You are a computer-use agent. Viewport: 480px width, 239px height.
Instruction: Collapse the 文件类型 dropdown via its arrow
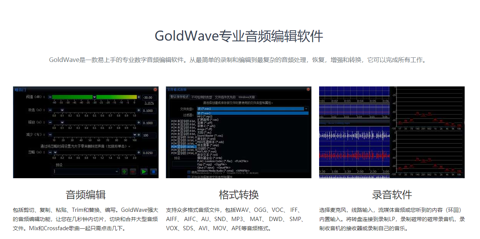click(x=306, y=109)
